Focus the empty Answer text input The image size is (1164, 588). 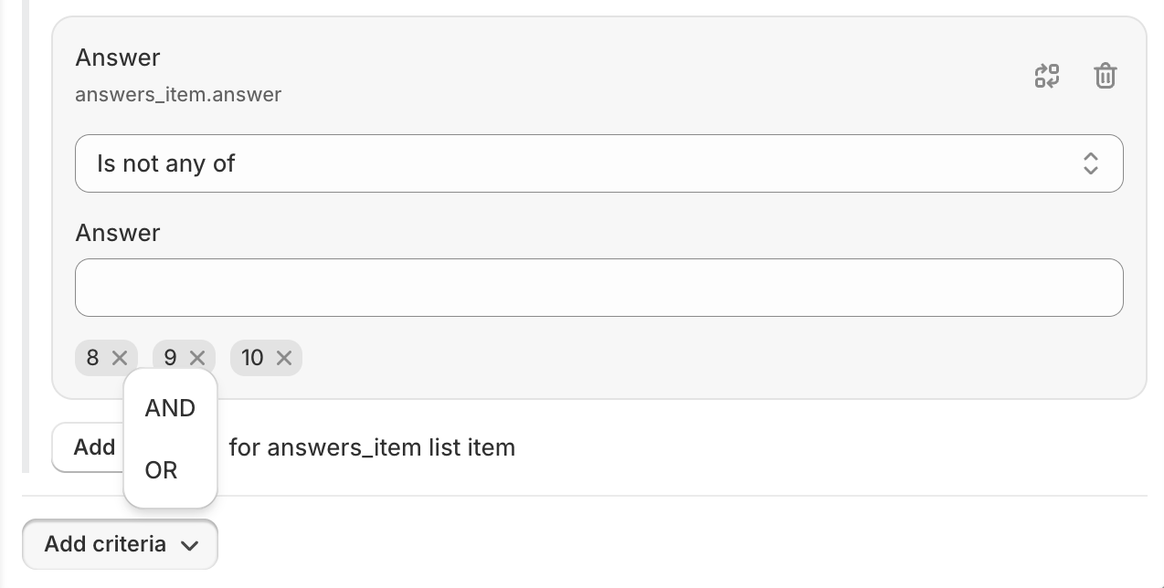click(599, 288)
